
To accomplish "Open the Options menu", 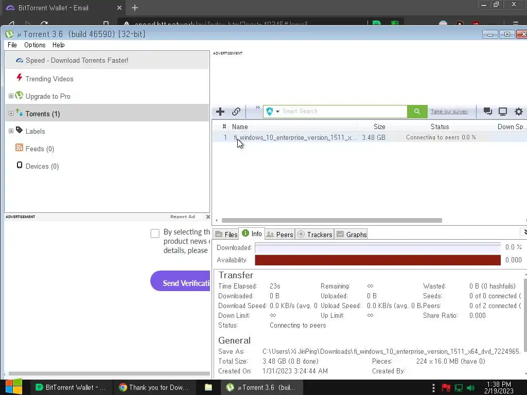I will (34, 45).
